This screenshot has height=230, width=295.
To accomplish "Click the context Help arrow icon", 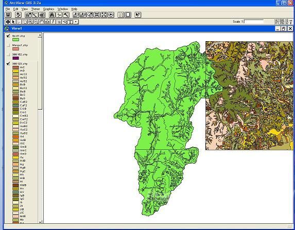I will [138, 15].
